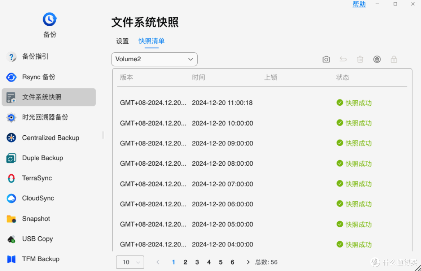
Task: Click 时光回溯器备份 gear icon
Action: click(11, 117)
